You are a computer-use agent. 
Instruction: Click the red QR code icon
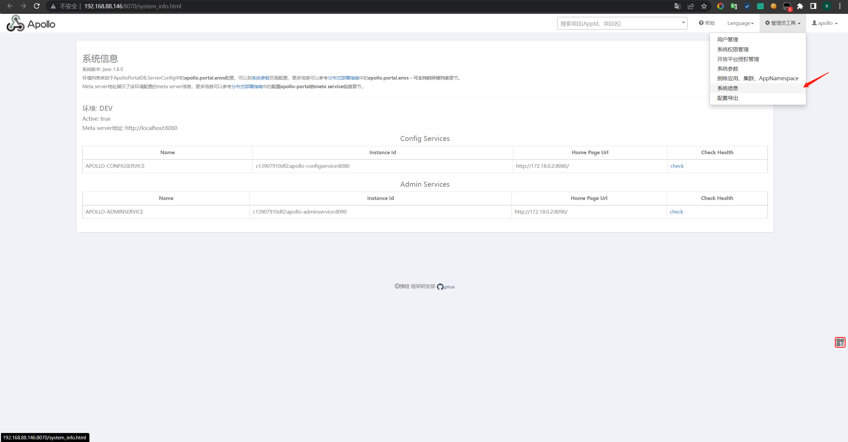(840, 342)
